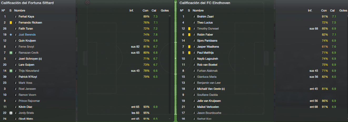Sort Fortuna Sittard list by Con column

point(146,10)
